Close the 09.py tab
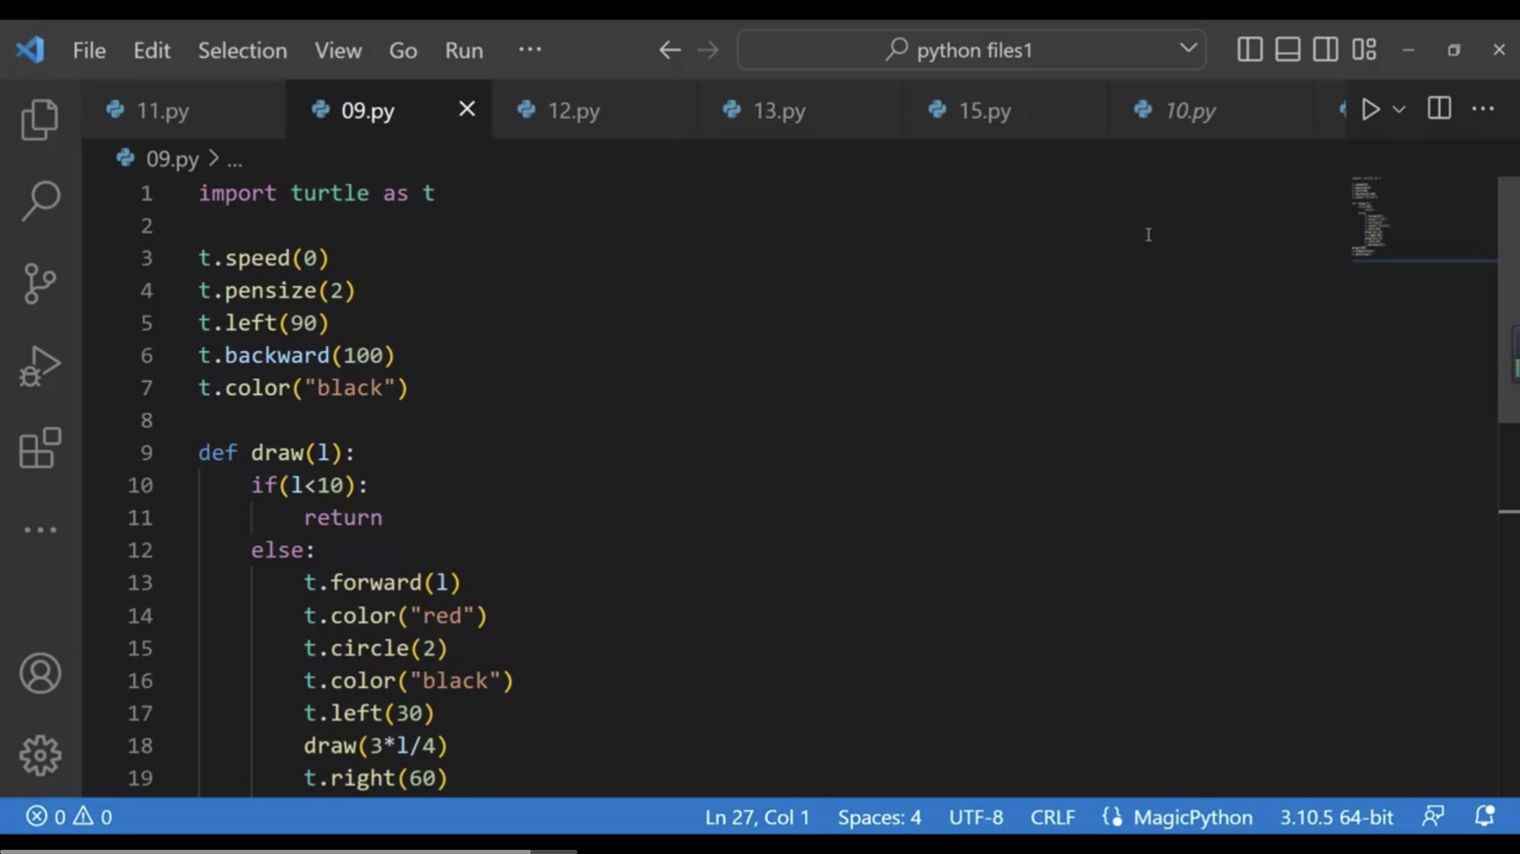 click(467, 109)
